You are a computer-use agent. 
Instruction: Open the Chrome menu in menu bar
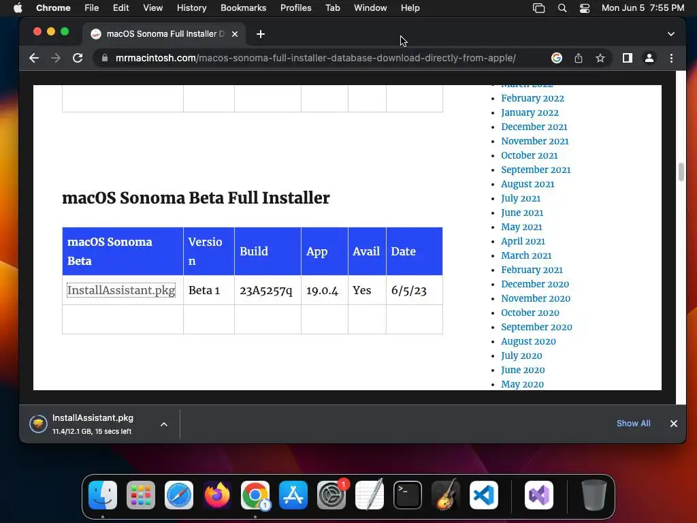pos(53,8)
